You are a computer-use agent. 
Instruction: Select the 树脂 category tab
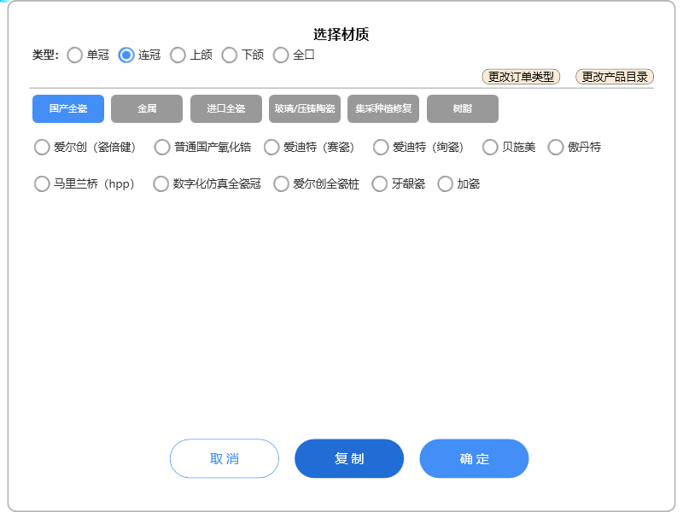click(463, 109)
